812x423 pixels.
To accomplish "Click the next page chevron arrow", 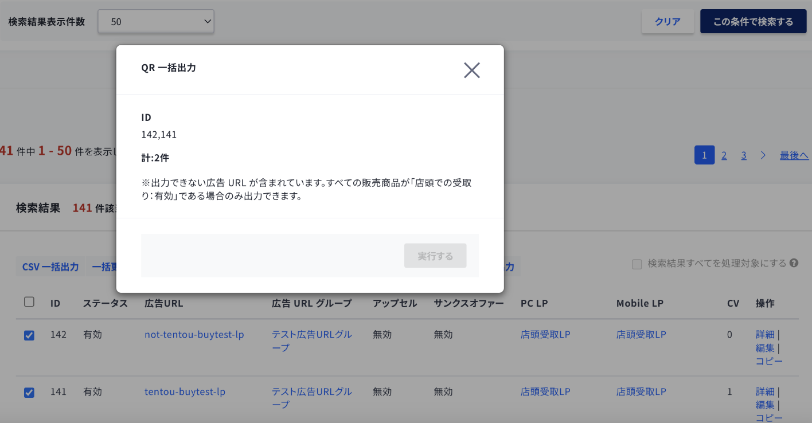I will 763,155.
